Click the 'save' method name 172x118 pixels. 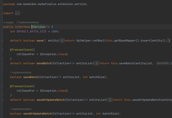[x=40, y=41]
